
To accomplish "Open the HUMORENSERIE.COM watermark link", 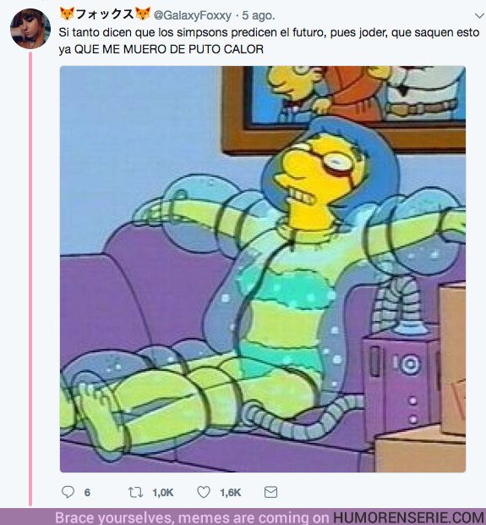I will pos(409,517).
